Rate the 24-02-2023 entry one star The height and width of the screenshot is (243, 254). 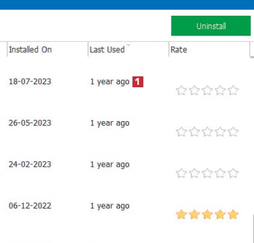181,173
